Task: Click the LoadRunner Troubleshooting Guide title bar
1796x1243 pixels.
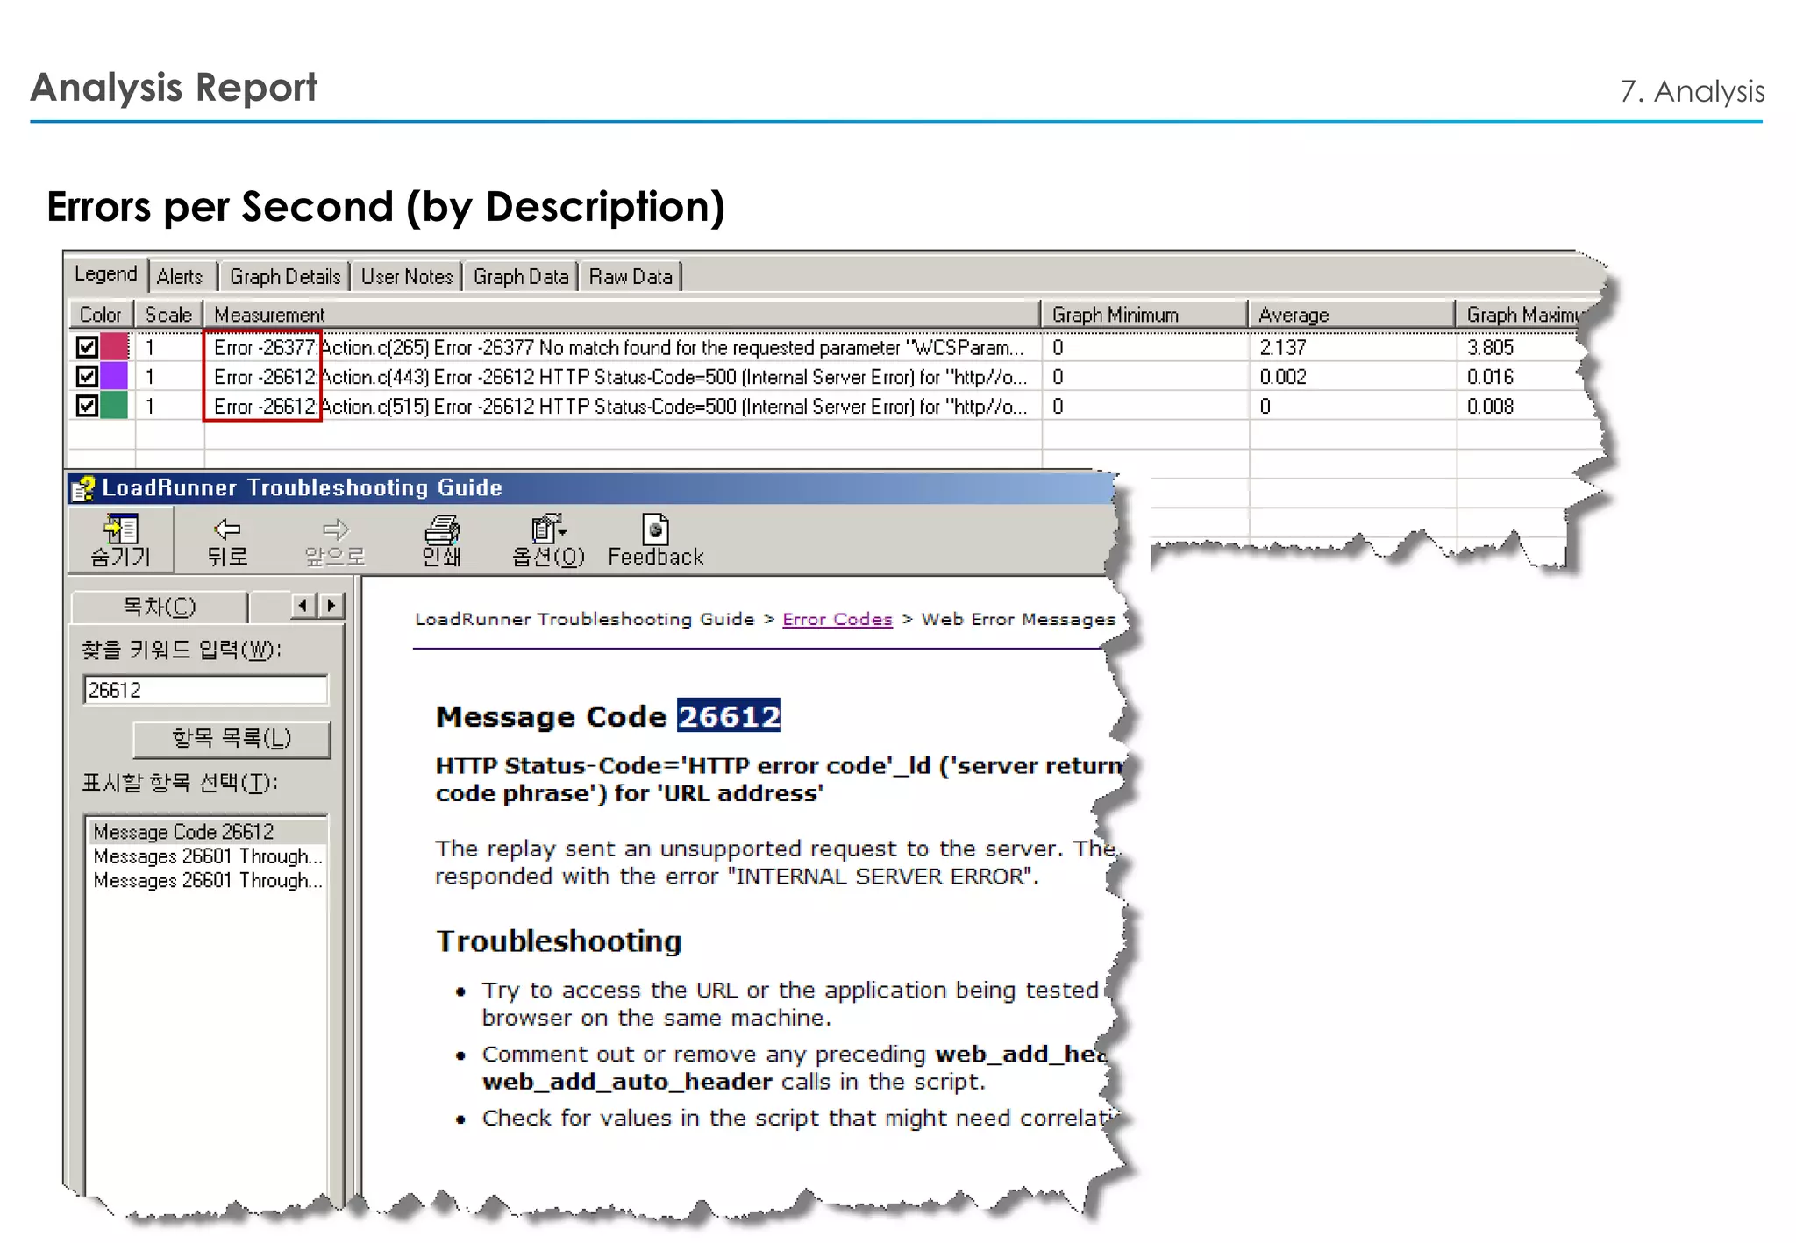Action: click(591, 488)
